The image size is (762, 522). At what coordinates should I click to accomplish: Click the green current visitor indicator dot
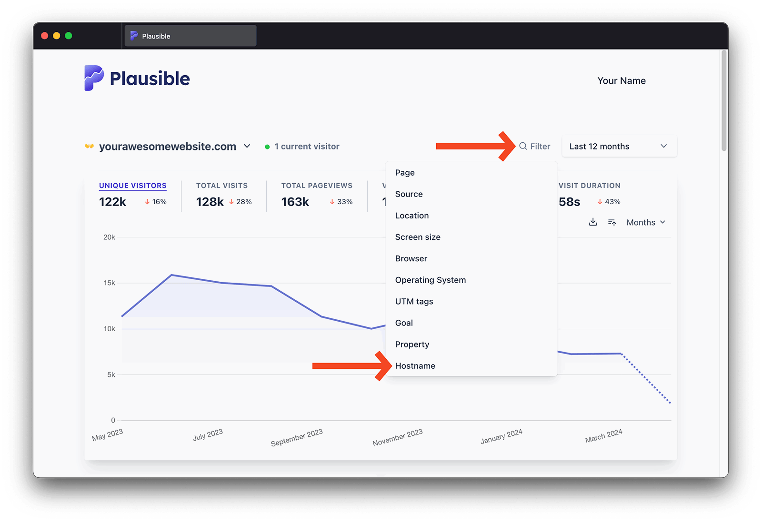point(267,147)
